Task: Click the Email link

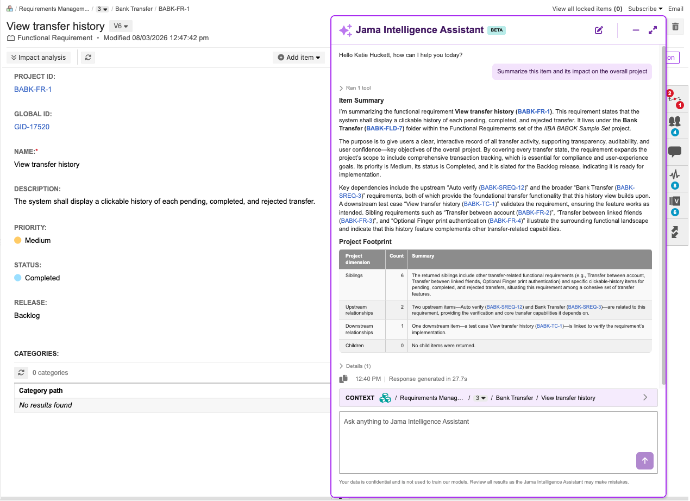Action: [676, 9]
